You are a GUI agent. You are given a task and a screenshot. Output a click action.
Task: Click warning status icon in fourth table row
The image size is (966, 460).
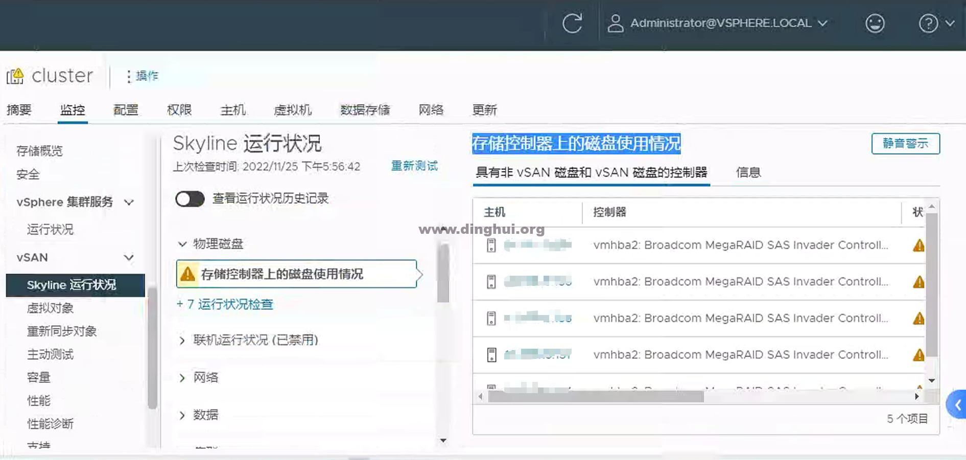(x=918, y=355)
